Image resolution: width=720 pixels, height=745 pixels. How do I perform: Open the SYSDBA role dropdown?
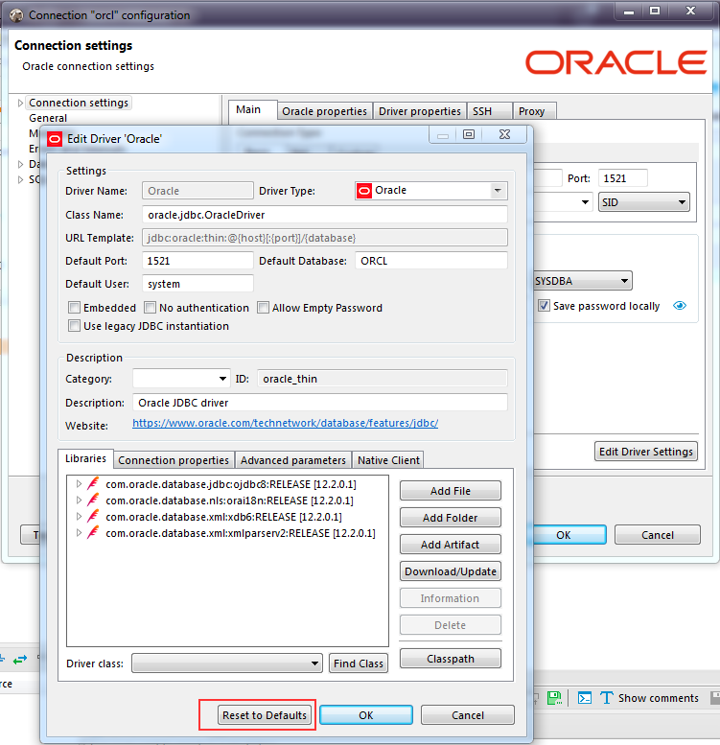click(x=582, y=281)
